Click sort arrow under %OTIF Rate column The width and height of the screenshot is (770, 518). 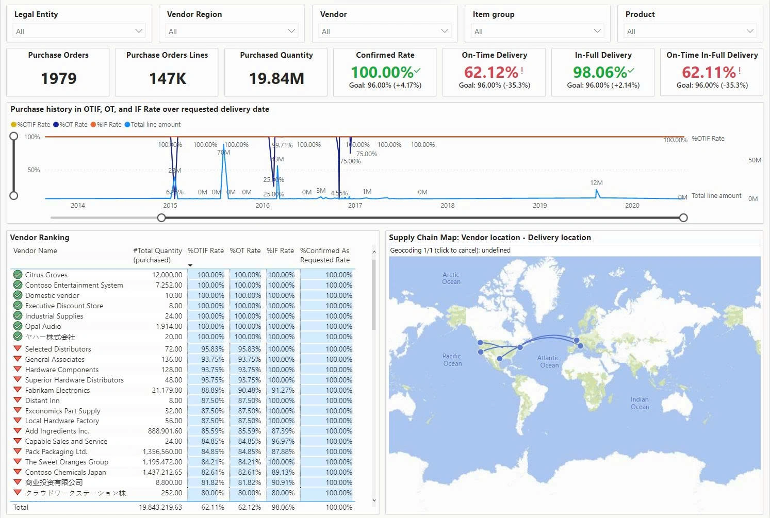[190, 265]
